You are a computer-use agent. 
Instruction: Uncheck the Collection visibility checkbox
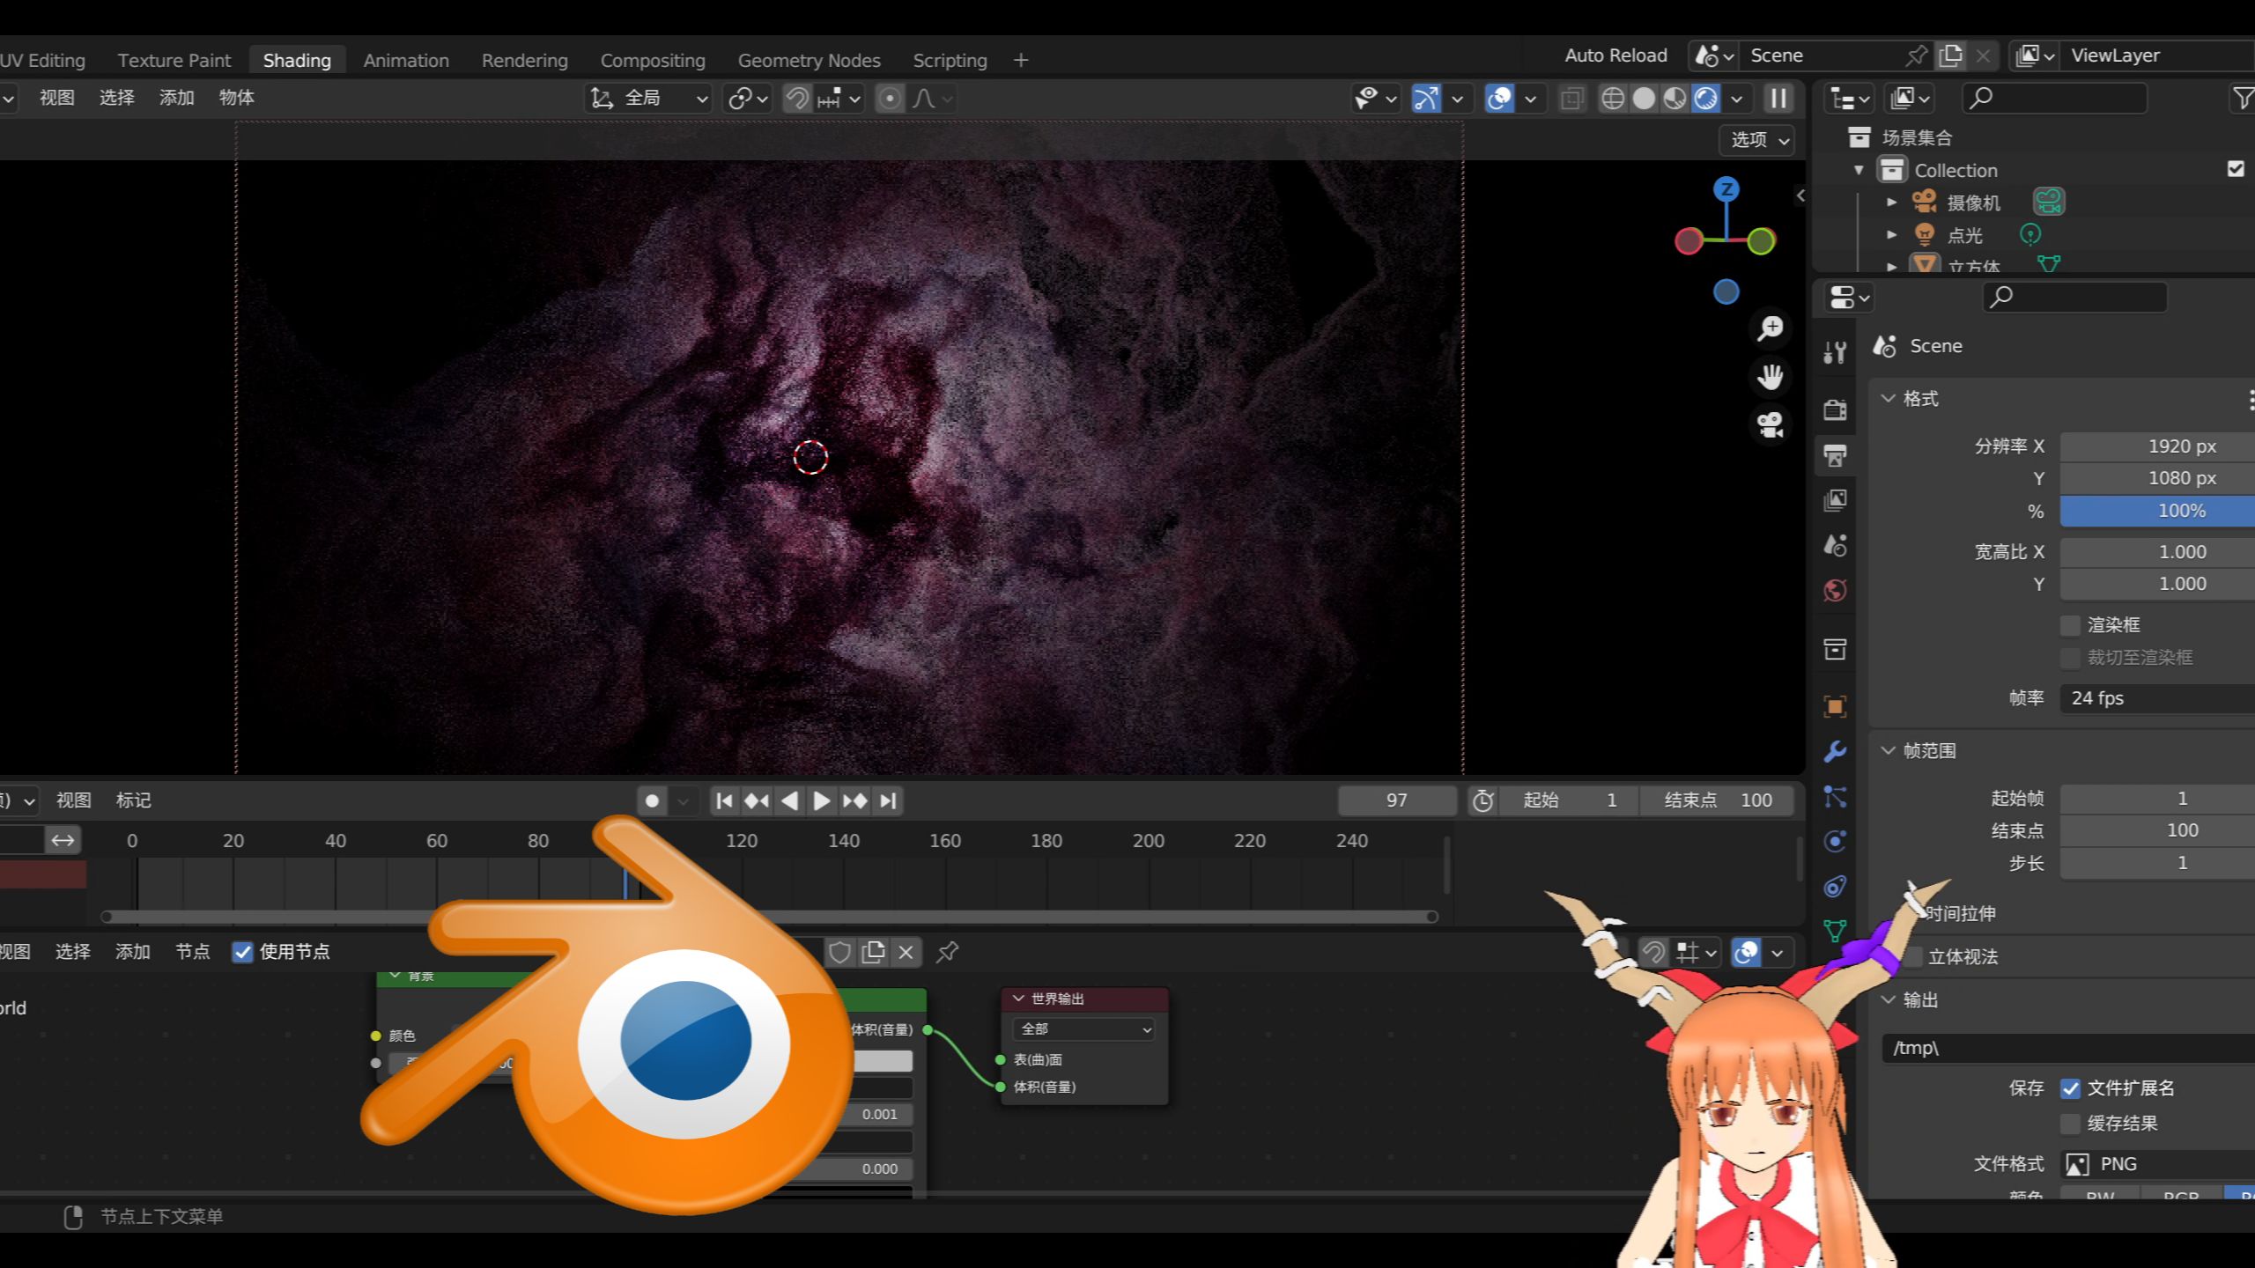(2236, 169)
